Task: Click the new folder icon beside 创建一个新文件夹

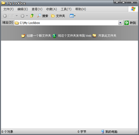Action: (x=23, y=36)
